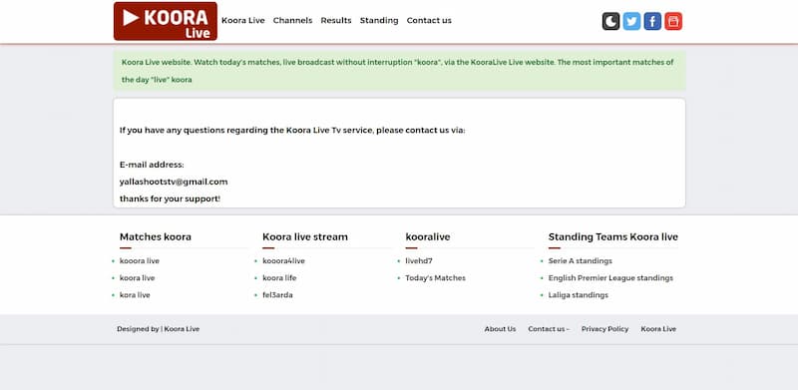
Task: Open the Twitter page icon
Action: pos(631,21)
